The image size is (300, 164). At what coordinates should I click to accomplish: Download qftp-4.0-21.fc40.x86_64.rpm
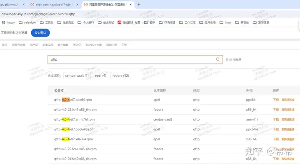276,159
